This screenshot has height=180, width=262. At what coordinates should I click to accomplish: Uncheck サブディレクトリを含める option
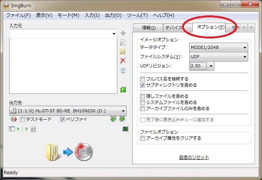[x=142, y=85]
